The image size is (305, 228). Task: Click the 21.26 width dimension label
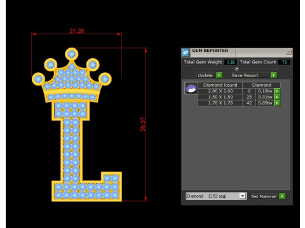pyautogui.click(x=77, y=31)
